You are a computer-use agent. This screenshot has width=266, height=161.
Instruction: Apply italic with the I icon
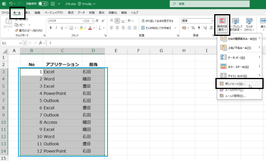(56, 28)
